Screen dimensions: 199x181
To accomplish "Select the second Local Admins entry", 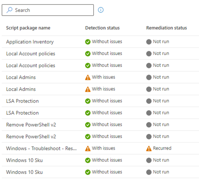I will [x=21, y=89].
